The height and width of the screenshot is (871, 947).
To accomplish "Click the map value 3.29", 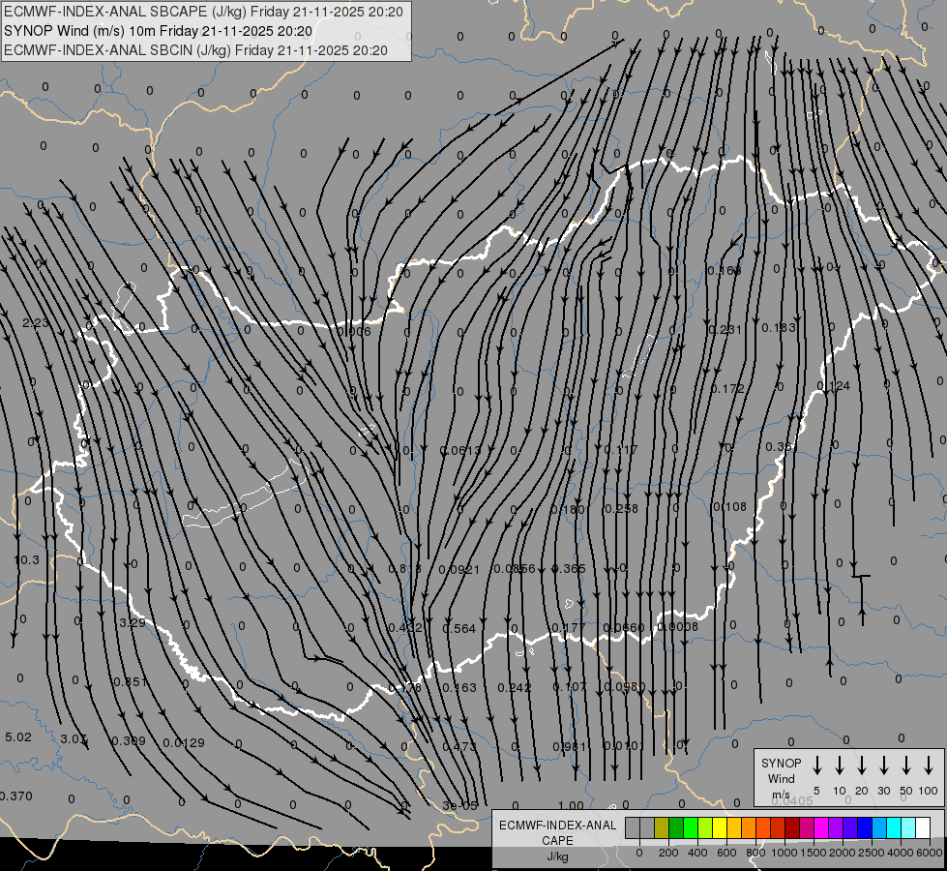I will click(133, 622).
